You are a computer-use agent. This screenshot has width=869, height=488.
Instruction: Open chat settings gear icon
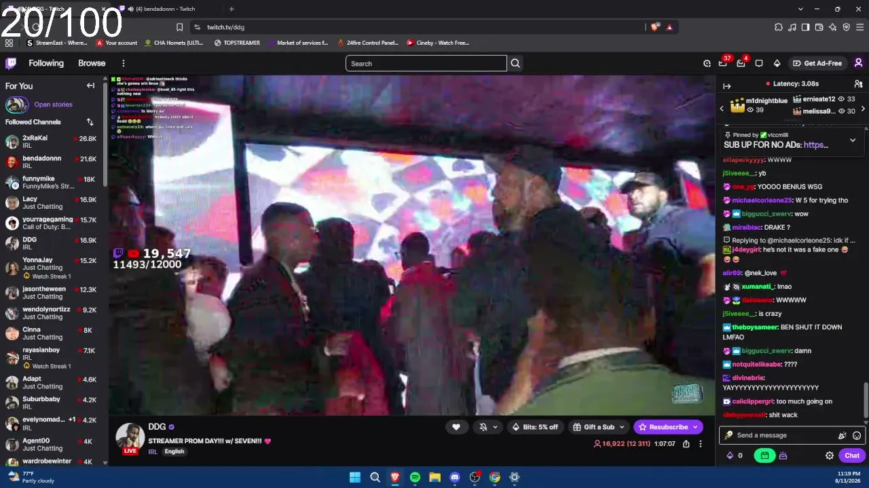tap(829, 455)
